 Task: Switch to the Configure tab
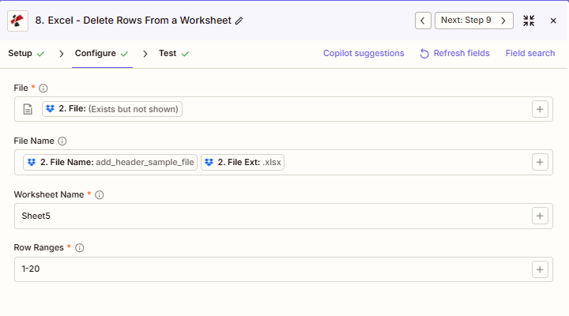[102, 54]
